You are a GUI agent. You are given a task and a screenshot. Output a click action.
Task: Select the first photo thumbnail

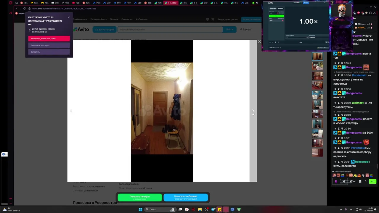317,56
